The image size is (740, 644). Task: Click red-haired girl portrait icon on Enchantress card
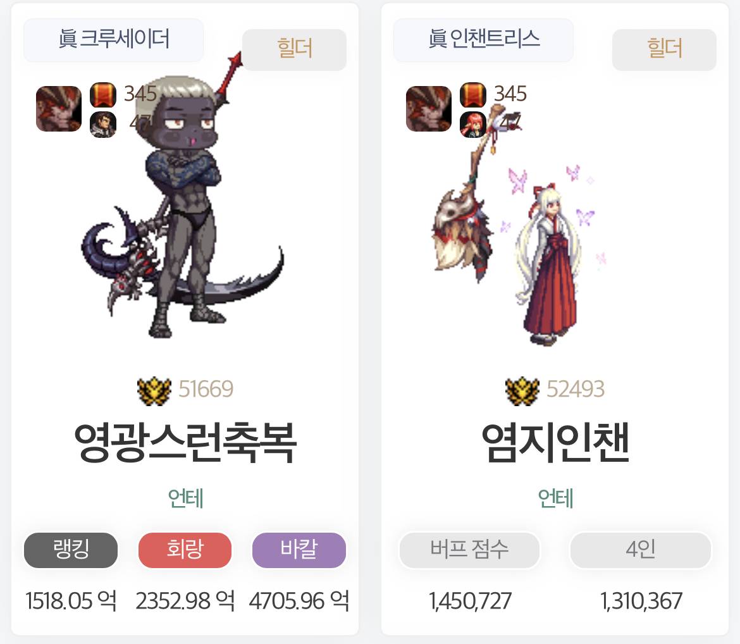[x=473, y=125]
